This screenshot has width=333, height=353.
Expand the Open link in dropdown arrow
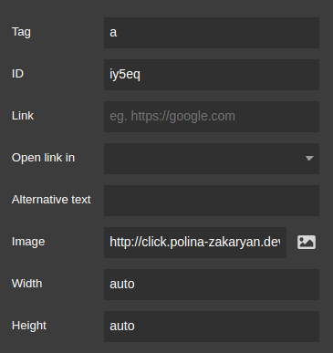coord(309,159)
